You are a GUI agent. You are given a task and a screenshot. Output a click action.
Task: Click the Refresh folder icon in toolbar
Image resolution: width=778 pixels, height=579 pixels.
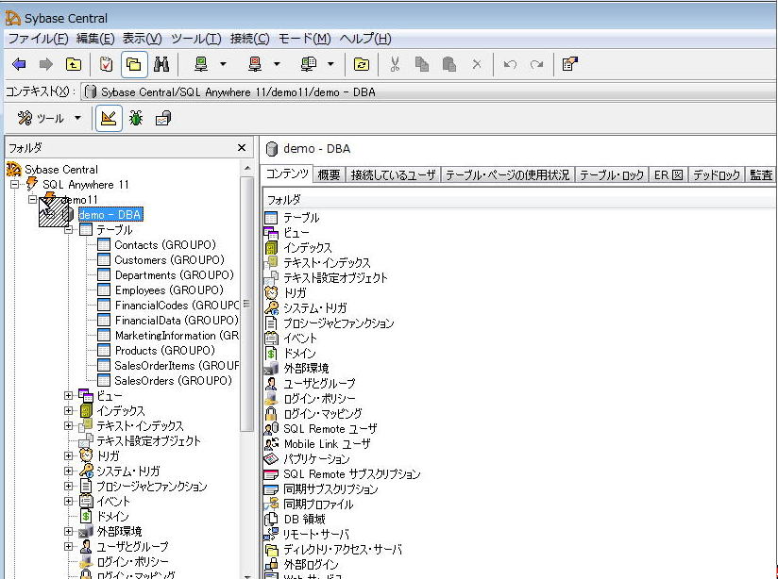pyautogui.click(x=361, y=64)
